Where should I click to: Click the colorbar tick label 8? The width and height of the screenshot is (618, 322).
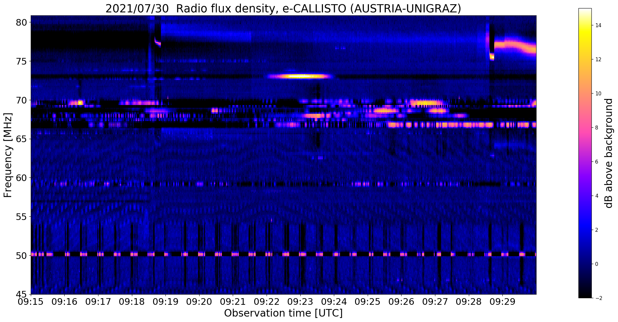pyautogui.click(x=596, y=128)
